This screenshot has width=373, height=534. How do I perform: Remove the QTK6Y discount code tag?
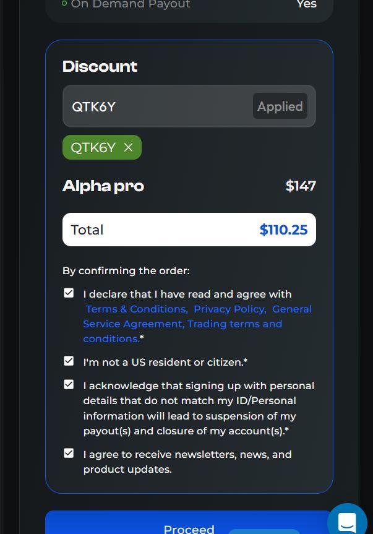point(129,147)
